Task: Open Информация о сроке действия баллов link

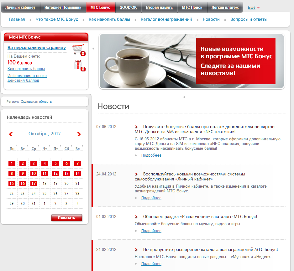Action: click(27, 78)
